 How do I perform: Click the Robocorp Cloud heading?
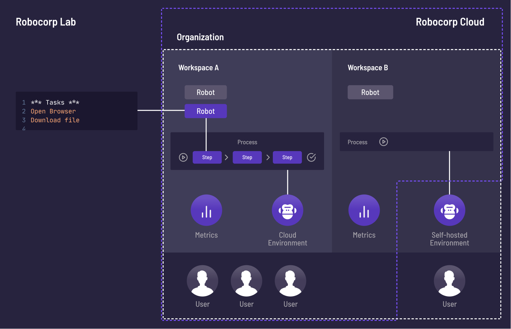(450, 22)
